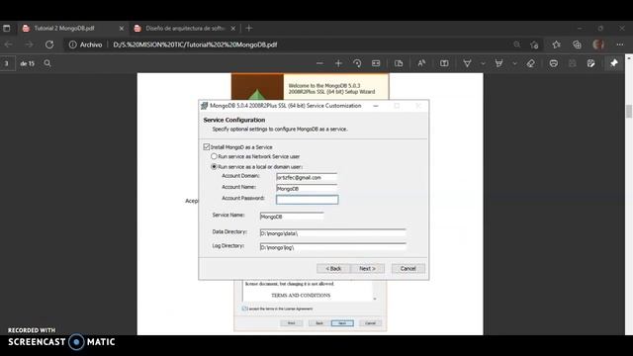This screenshot has height=356, width=633.
Task: Start Read aloud in PDF toolbar
Action: tap(421, 63)
